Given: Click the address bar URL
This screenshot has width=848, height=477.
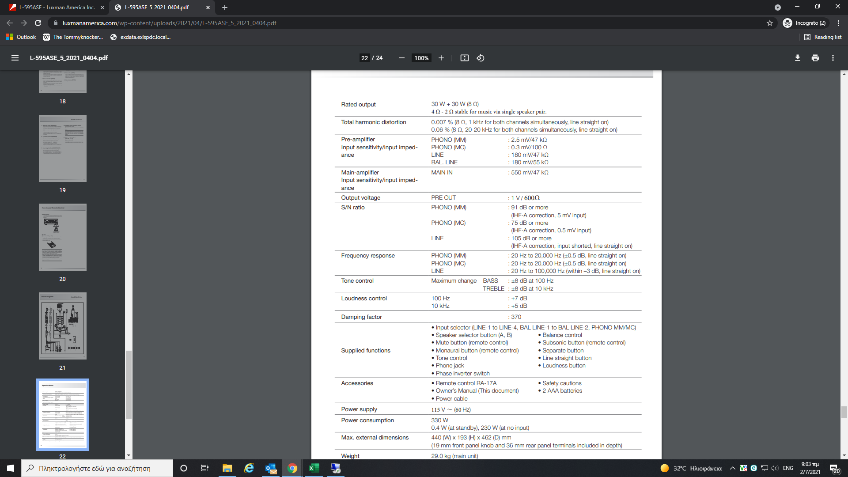Looking at the screenshot, I should [169, 23].
